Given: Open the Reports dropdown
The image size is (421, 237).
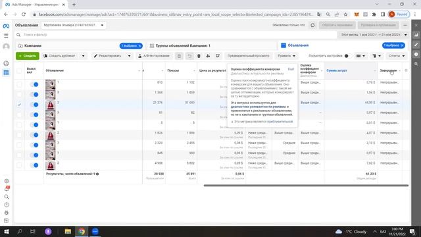Looking at the screenshot, I should click(x=397, y=56).
